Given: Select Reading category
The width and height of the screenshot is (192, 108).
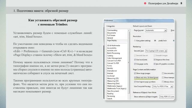Looking at the screenshot, I should (x=110, y=94).
